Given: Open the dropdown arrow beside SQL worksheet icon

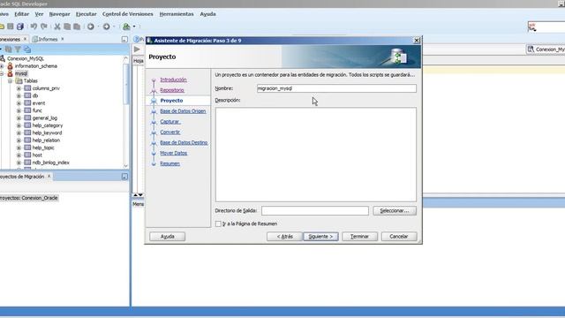Looking at the screenshot, I should click(134, 26).
